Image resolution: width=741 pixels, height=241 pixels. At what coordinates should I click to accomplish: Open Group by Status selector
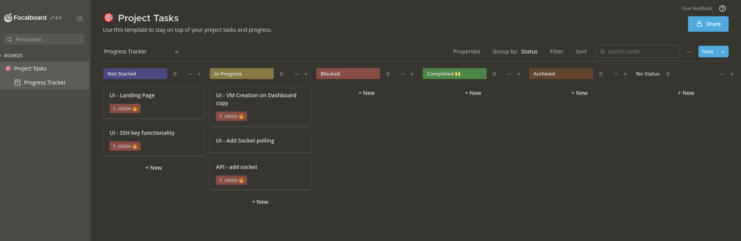(x=515, y=52)
